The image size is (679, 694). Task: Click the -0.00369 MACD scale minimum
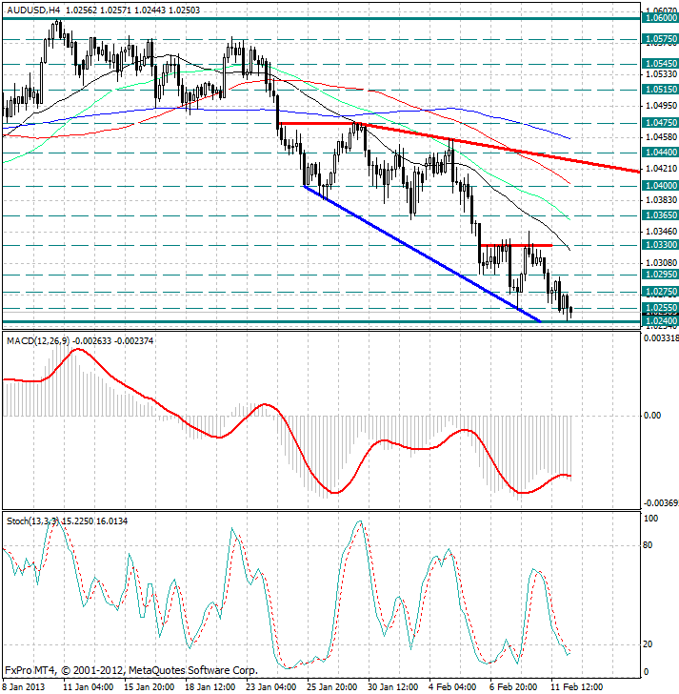[x=661, y=502]
